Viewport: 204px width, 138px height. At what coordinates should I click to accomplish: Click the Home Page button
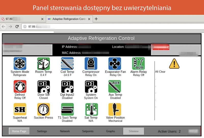19,131
